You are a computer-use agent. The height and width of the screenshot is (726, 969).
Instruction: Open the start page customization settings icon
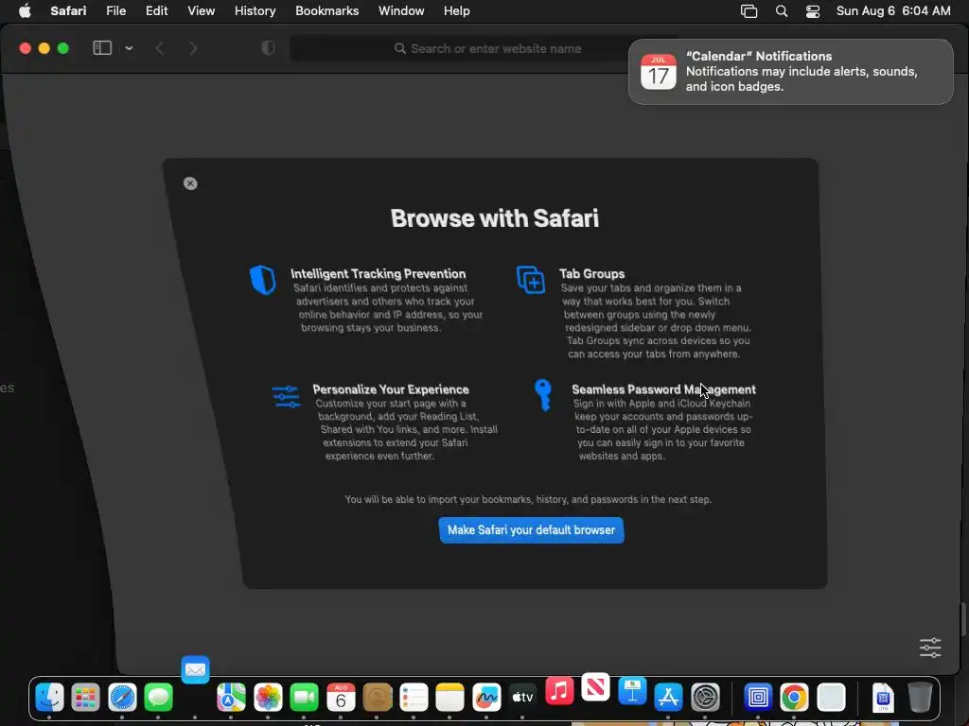(x=930, y=647)
